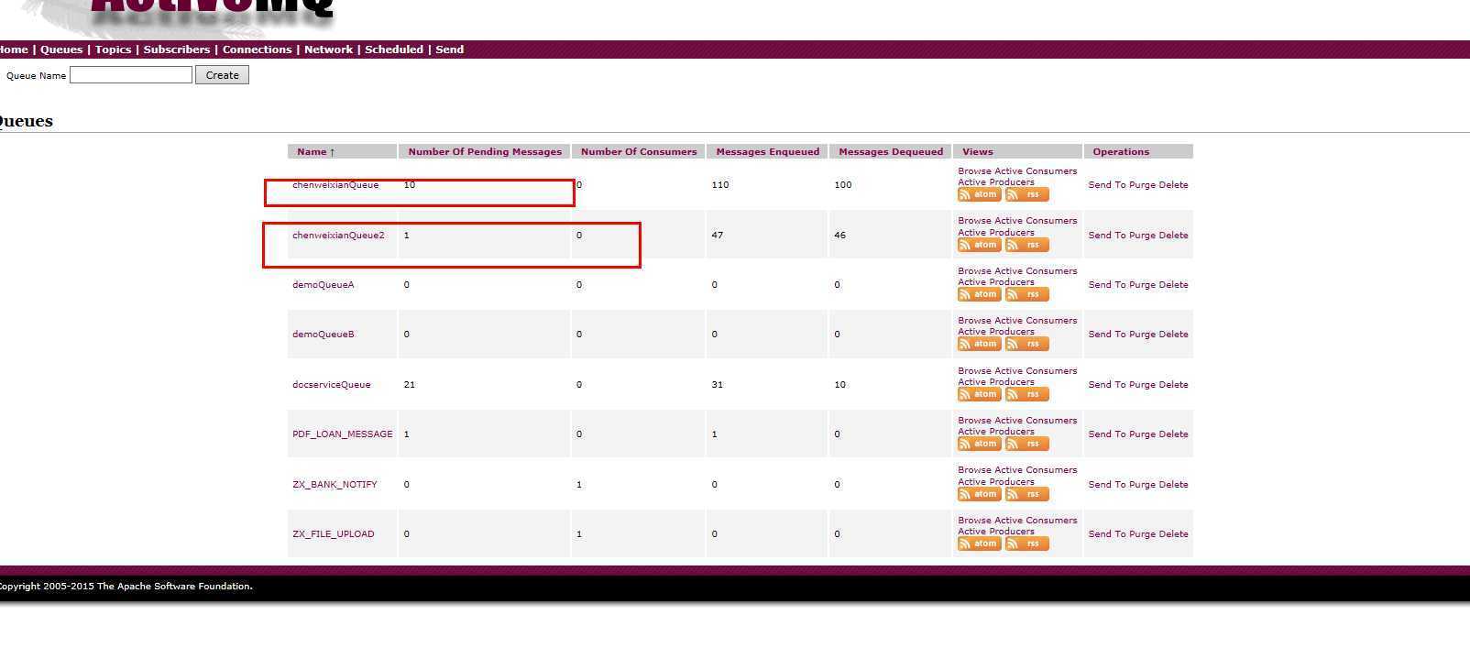Click pending count 21 for docserviceQueue
This screenshot has height=648, width=1470.
(x=409, y=385)
